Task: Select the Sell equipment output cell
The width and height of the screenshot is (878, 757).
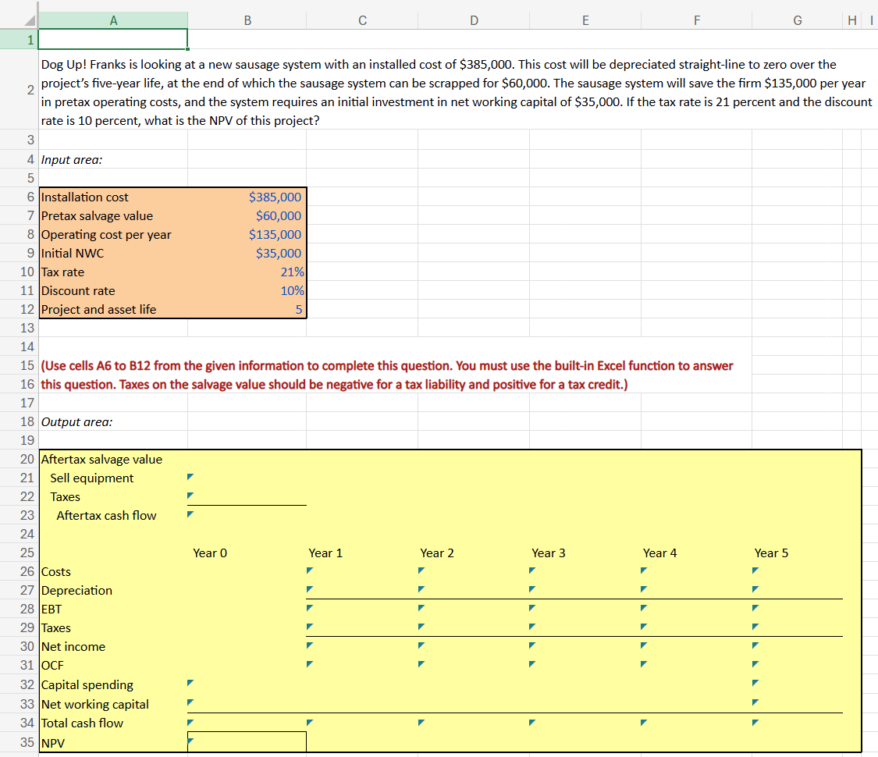Action: click(247, 478)
